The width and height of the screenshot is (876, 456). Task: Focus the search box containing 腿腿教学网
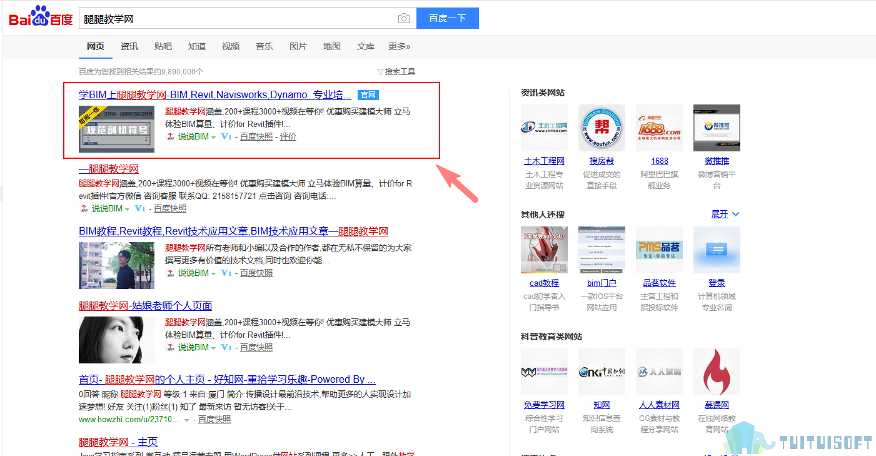point(247,18)
